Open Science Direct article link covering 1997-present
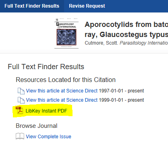168x162 pixels. 62,91
